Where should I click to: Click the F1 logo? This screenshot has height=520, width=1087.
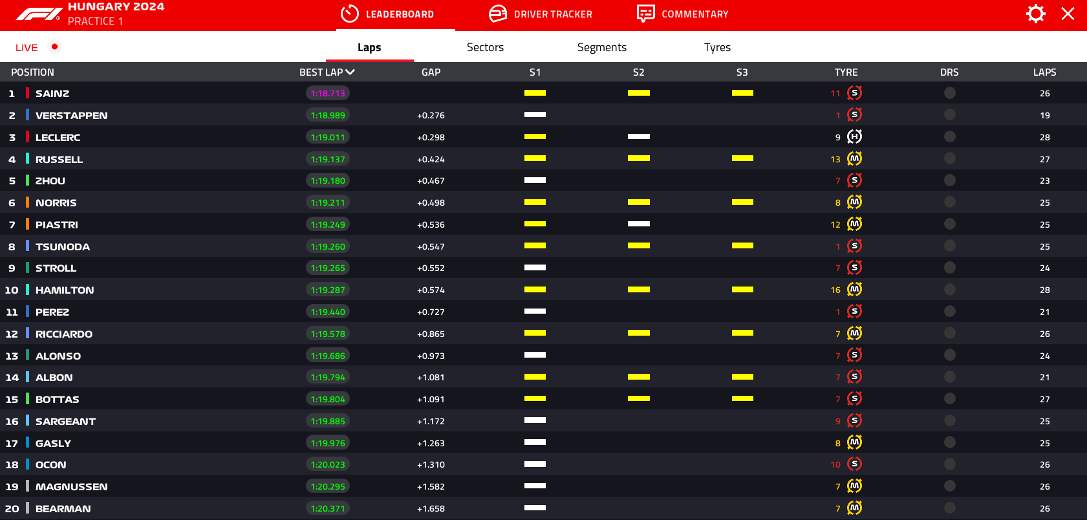coord(39,14)
